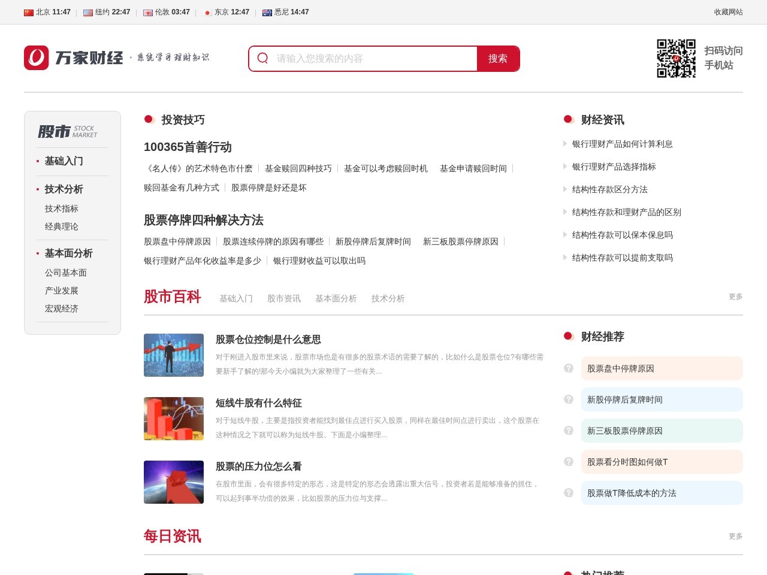This screenshot has width=767, height=575.
Task: Click the 搜索 search button
Action: point(498,59)
